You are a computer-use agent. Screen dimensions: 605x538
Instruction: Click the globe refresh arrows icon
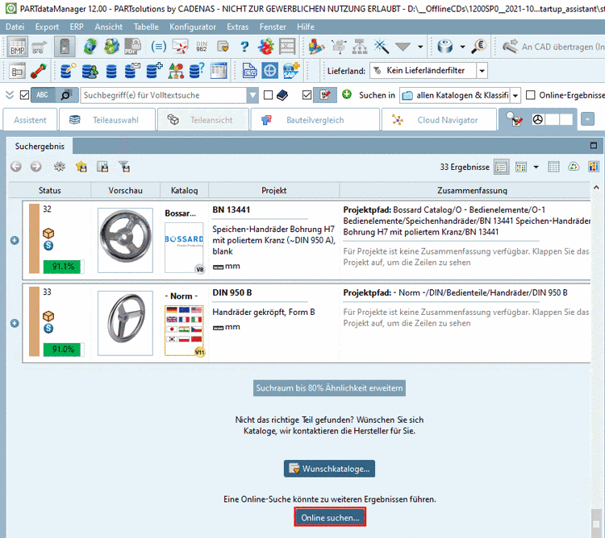point(90,47)
